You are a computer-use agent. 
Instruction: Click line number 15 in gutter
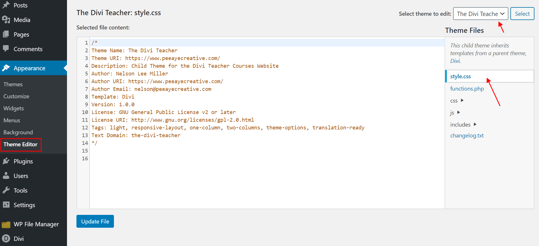coord(85,151)
